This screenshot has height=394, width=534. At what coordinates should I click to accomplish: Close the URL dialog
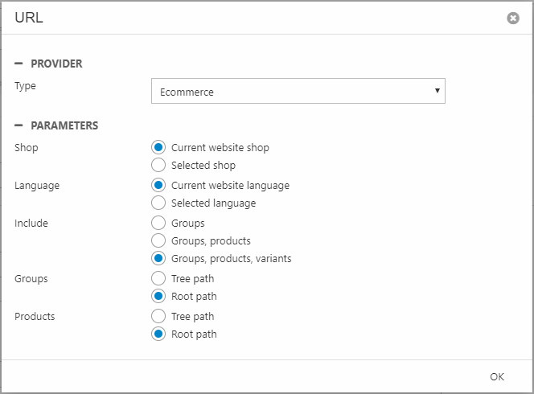pyautogui.click(x=513, y=18)
